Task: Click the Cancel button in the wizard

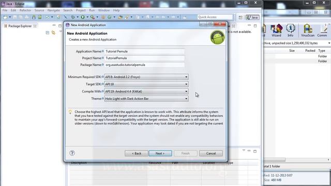Action: coord(211,153)
